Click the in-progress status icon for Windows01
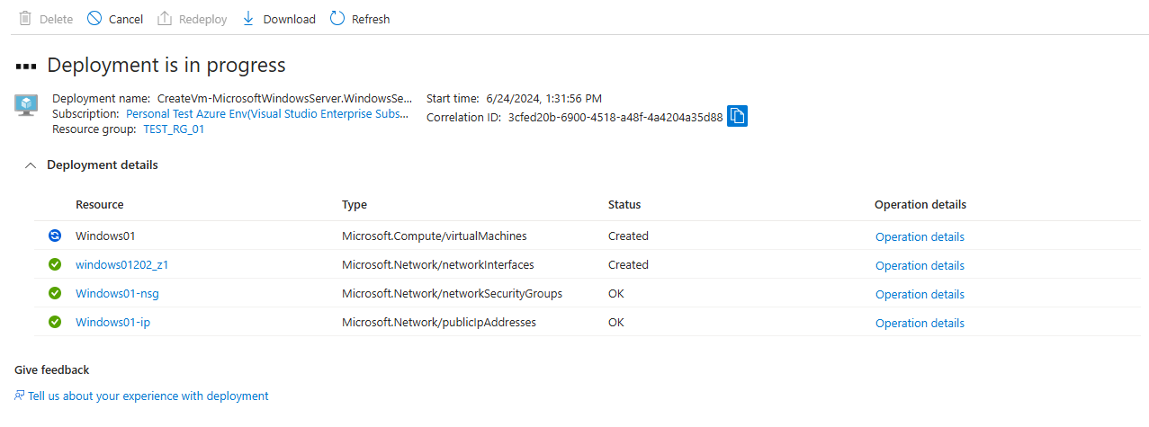The image size is (1149, 427). click(55, 236)
